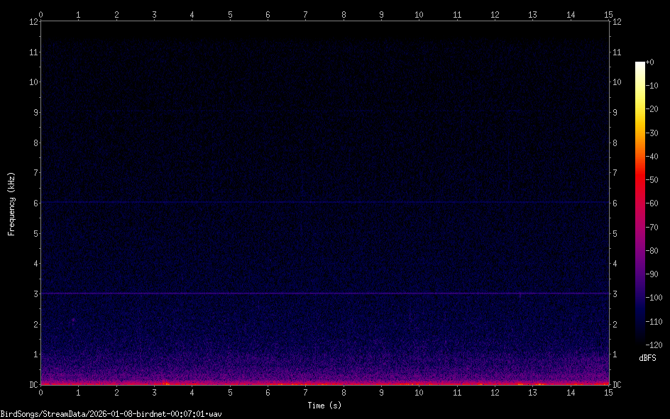Image resolution: width=670 pixels, height=419 pixels.
Task: Click the 7 second mark on top time axis
Action: pyautogui.click(x=305, y=14)
